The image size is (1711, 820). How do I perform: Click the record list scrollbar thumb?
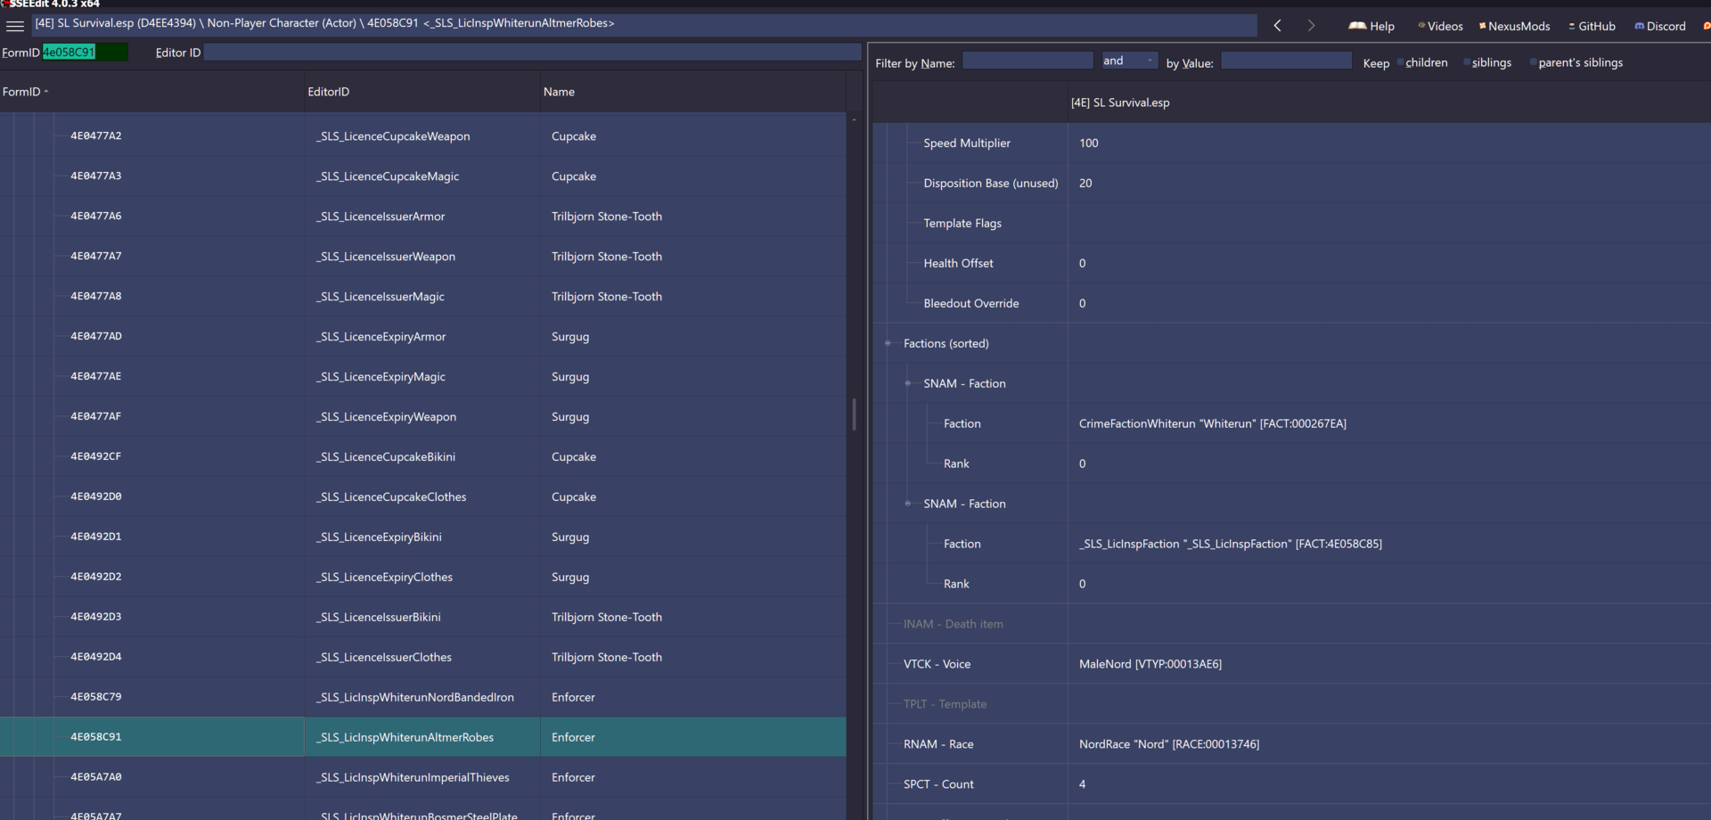point(854,414)
